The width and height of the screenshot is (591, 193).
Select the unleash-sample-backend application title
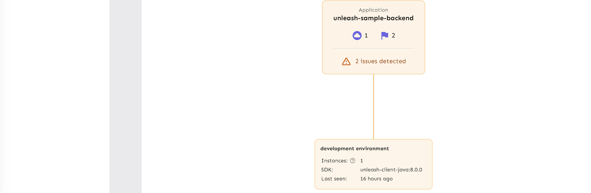(373, 18)
